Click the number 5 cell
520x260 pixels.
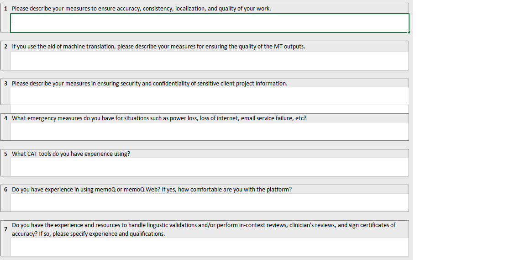click(5, 154)
